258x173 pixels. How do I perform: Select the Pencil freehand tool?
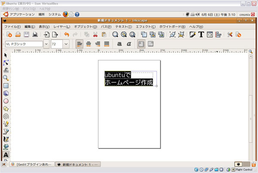6,124
